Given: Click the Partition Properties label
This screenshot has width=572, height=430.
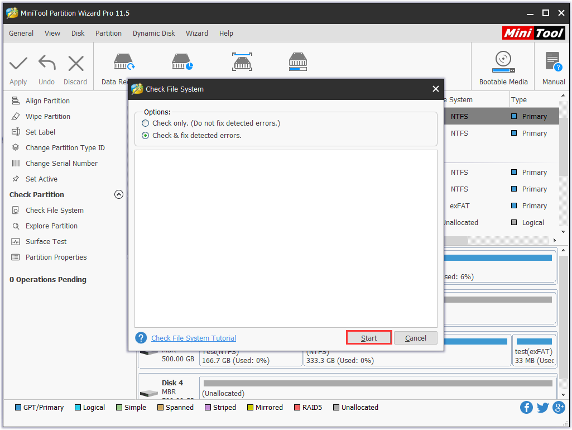Looking at the screenshot, I should 56,257.
